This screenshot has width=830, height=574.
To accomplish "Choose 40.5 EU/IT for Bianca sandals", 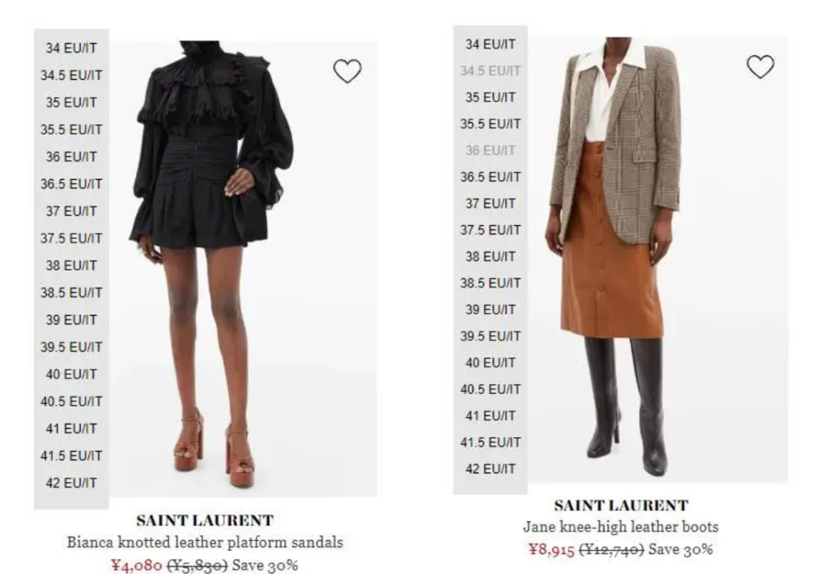I will point(71,402).
